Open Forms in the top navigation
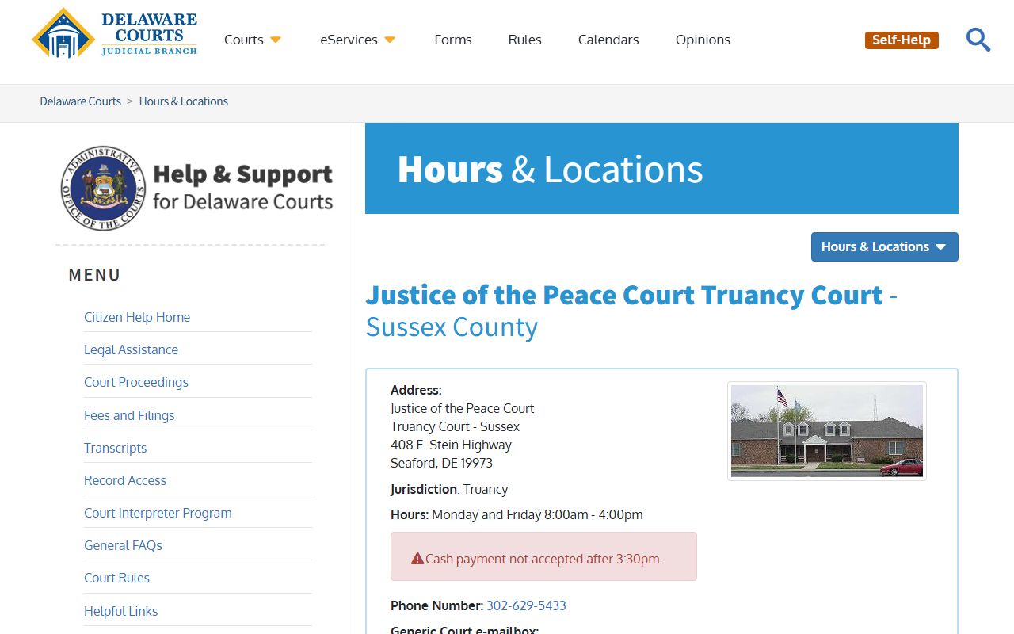Screen dimensions: 1014x634 pyautogui.click(x=453, y=40)
